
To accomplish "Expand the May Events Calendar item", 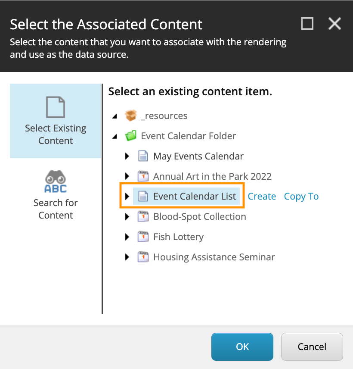I will point(127,156).
